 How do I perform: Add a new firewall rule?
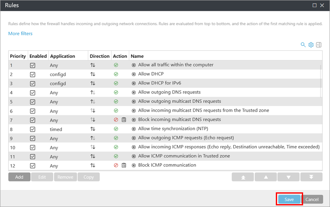tap(19, 177)
